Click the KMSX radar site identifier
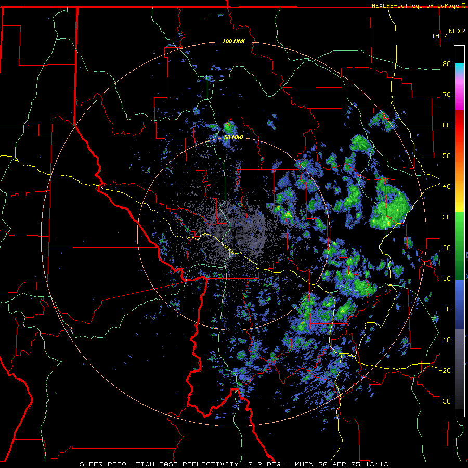The width and height of the screenshot is (468, 468). [304, 464]
